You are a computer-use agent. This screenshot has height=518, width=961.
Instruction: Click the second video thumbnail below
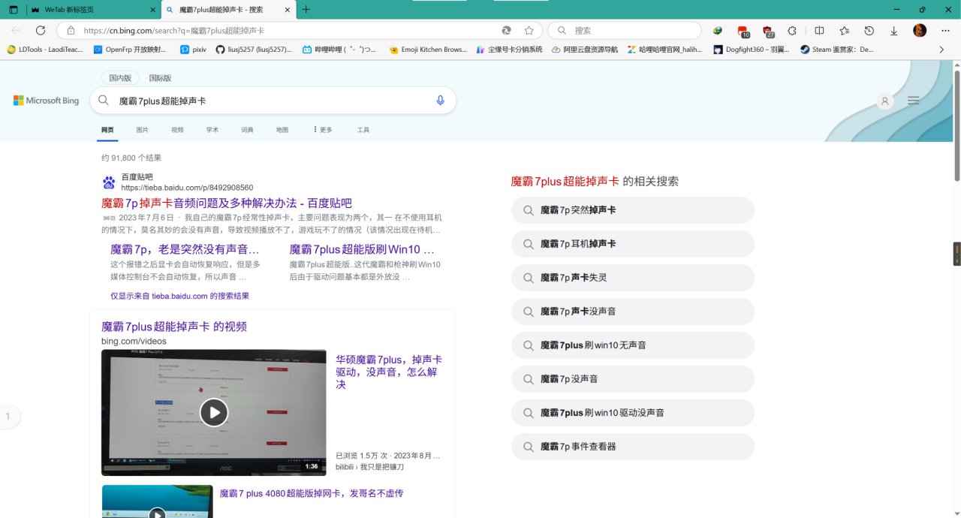point(157,501)
